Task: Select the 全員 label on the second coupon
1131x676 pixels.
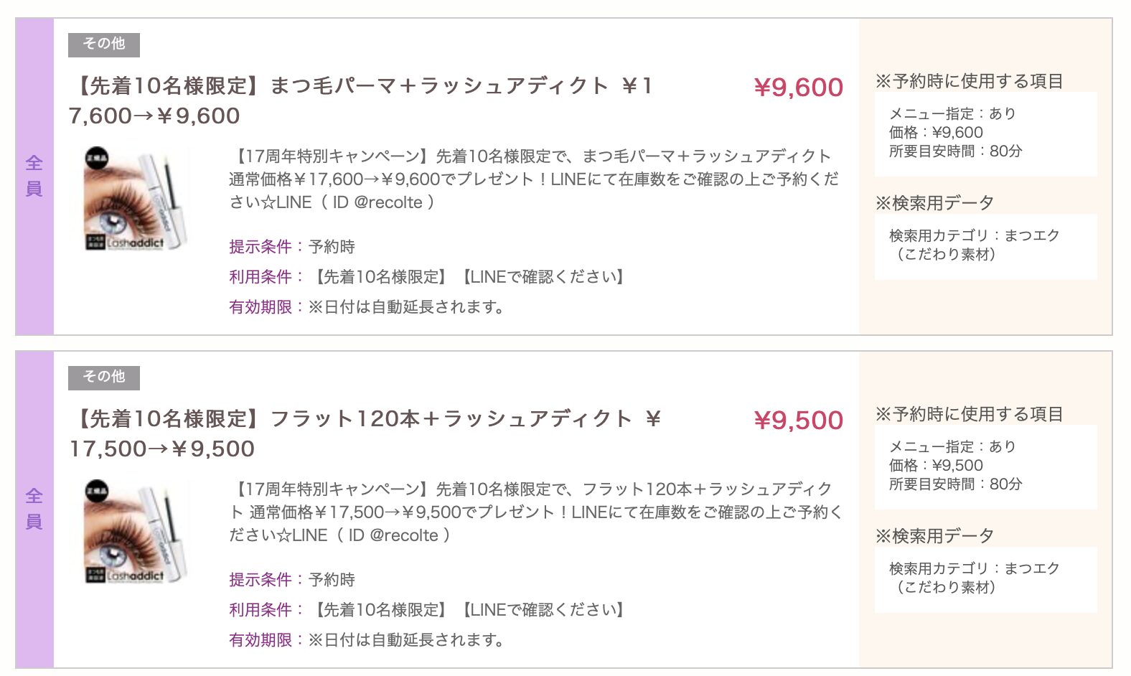Action: [x=34, y=510]
